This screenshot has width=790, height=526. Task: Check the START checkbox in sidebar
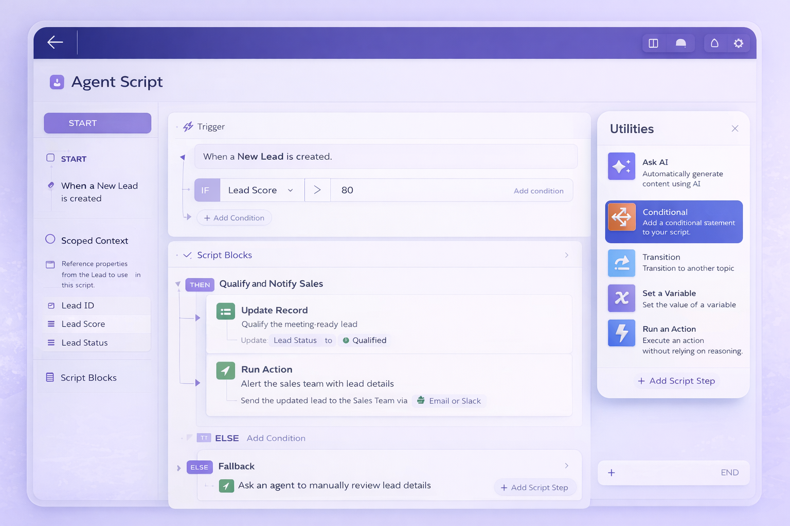coord(50,158)
